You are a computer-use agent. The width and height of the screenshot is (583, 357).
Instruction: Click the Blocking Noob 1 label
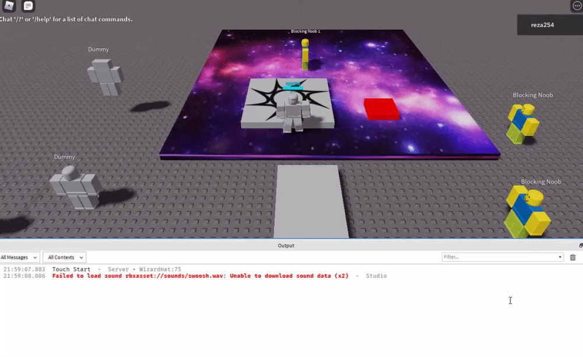point(305,32)
